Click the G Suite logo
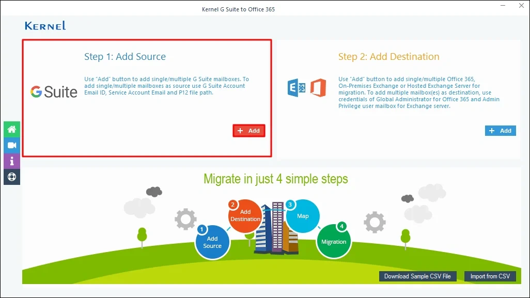530x298 pixels. 54,92
